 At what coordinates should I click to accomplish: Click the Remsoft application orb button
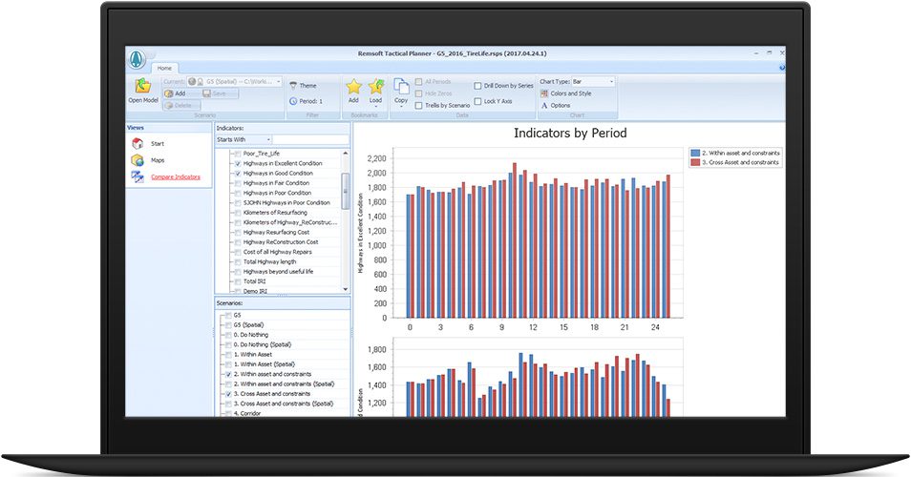coord(138,58)
